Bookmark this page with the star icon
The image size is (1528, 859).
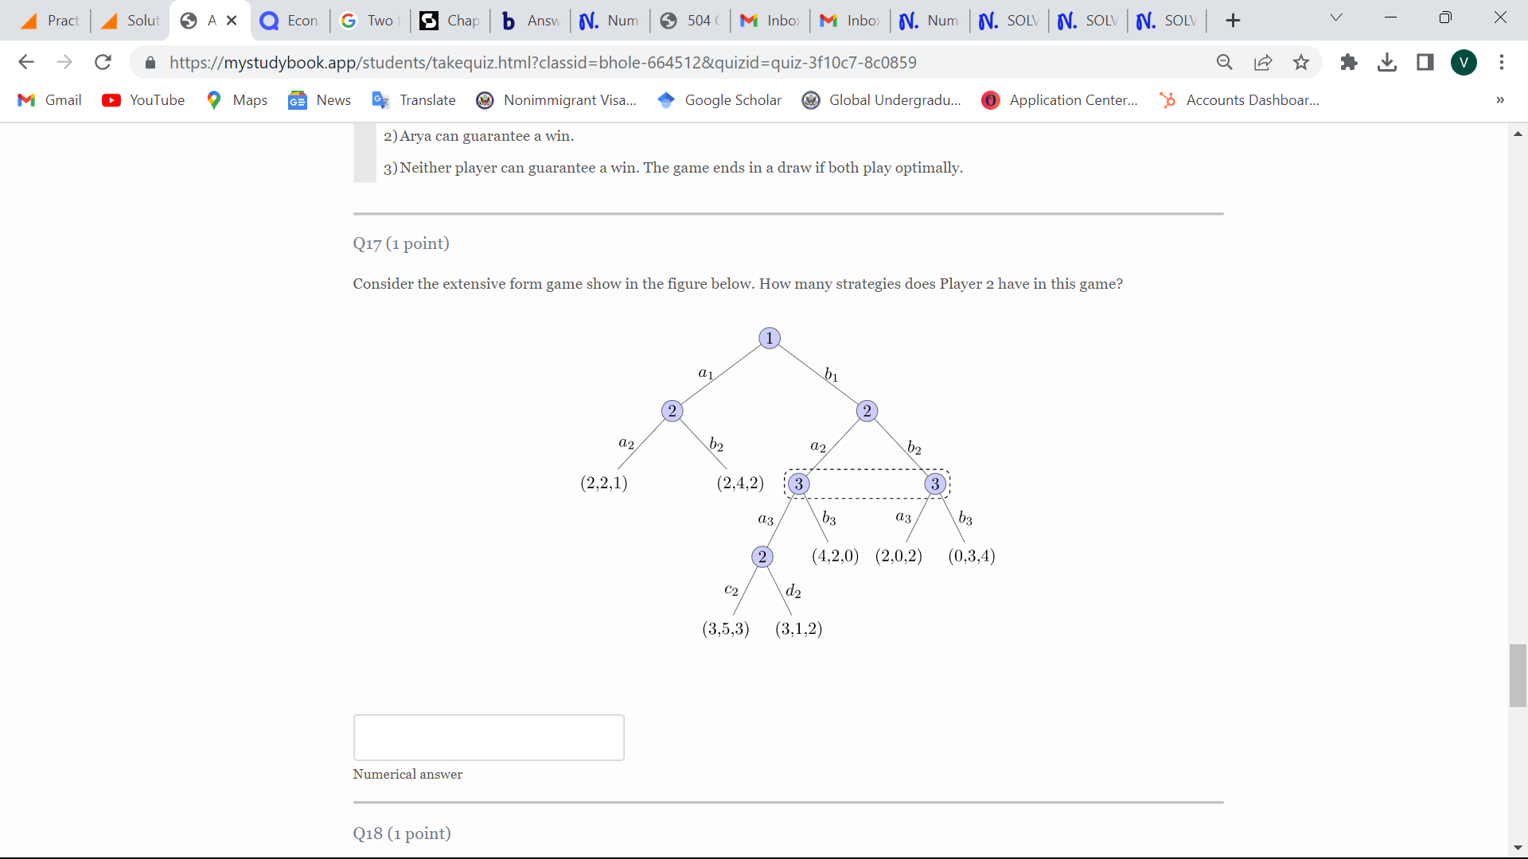[x=1301, y=62]
